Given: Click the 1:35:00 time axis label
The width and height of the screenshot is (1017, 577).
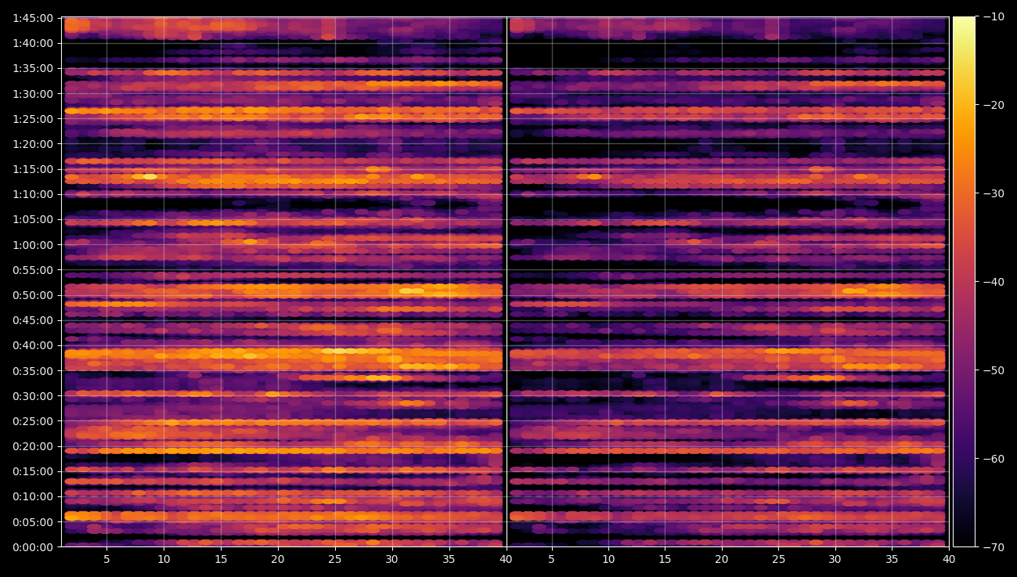Looking at the screenshot, I should [33, 68].
